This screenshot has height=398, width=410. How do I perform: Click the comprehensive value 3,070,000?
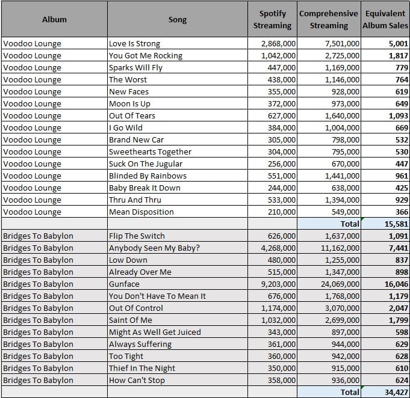coord(329,308)
